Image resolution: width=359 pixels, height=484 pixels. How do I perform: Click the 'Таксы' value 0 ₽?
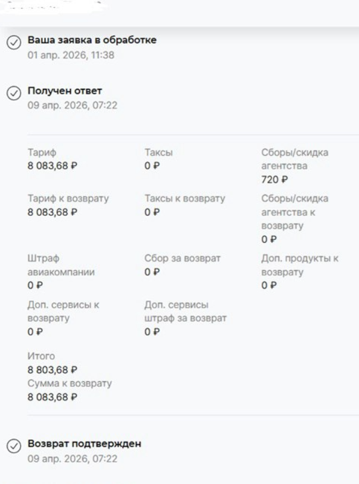pyautogui.click(x=152, y=166)
